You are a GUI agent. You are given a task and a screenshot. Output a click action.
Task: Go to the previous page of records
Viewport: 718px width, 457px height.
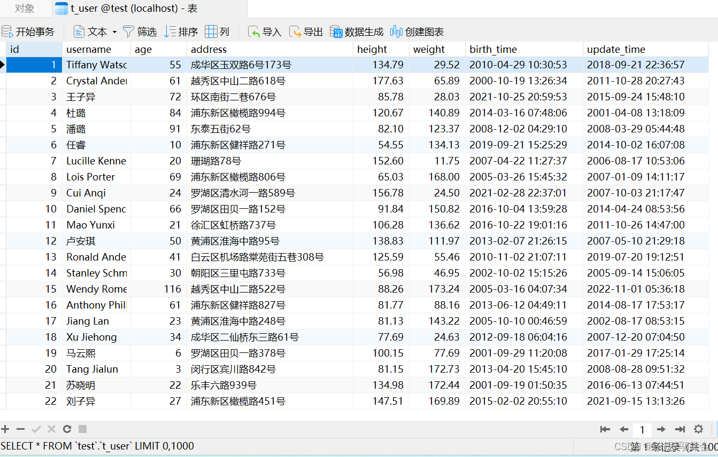pos(623,429)
